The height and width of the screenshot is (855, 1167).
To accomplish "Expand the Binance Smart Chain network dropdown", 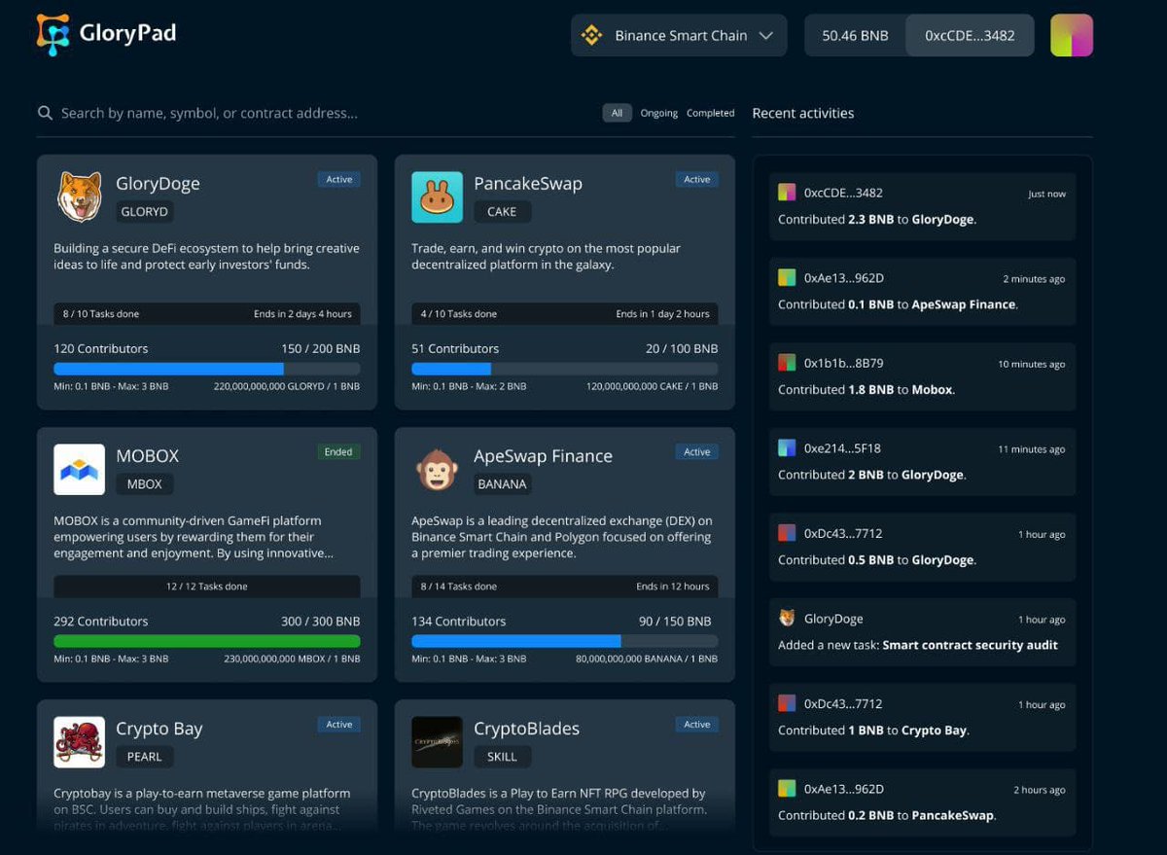I will pos(679,35).
